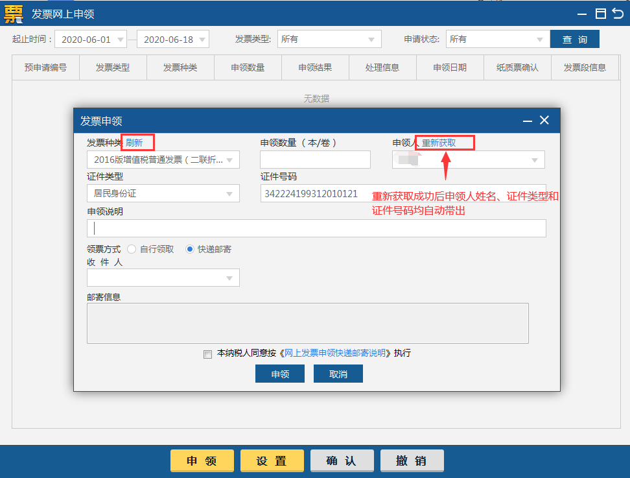The height and width of the screenshot is (478, 630).
Task: Click the 申领数量 column header
Action: tap(248, 67)
